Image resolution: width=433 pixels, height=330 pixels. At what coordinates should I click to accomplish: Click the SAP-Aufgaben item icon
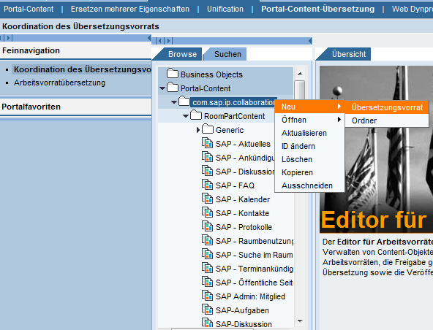208,310
